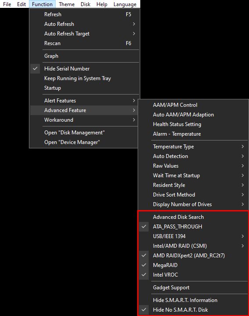Open the Theme menu
Viewport: 249px width, 316px height.
point(67,4)
